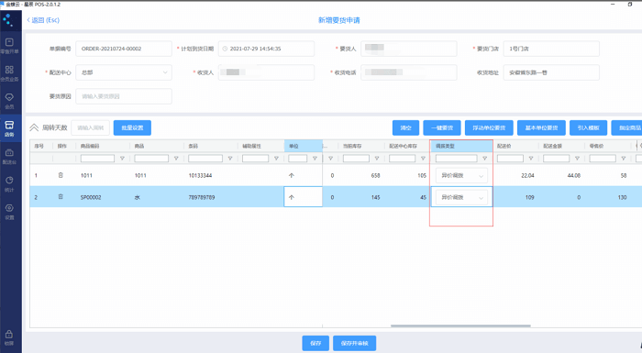642x353 pixels.
Task: Go back using 返回 (Esc) link
Action: coord(43,20)
